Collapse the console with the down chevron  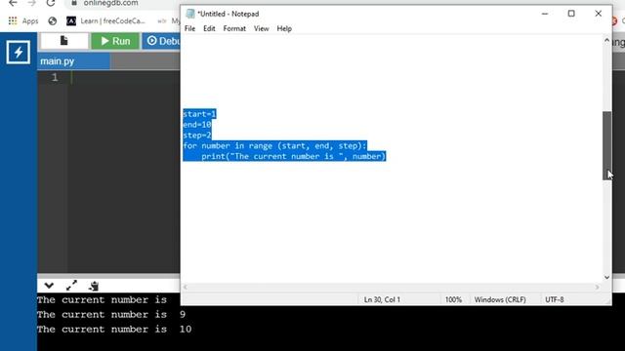(49, 286)
